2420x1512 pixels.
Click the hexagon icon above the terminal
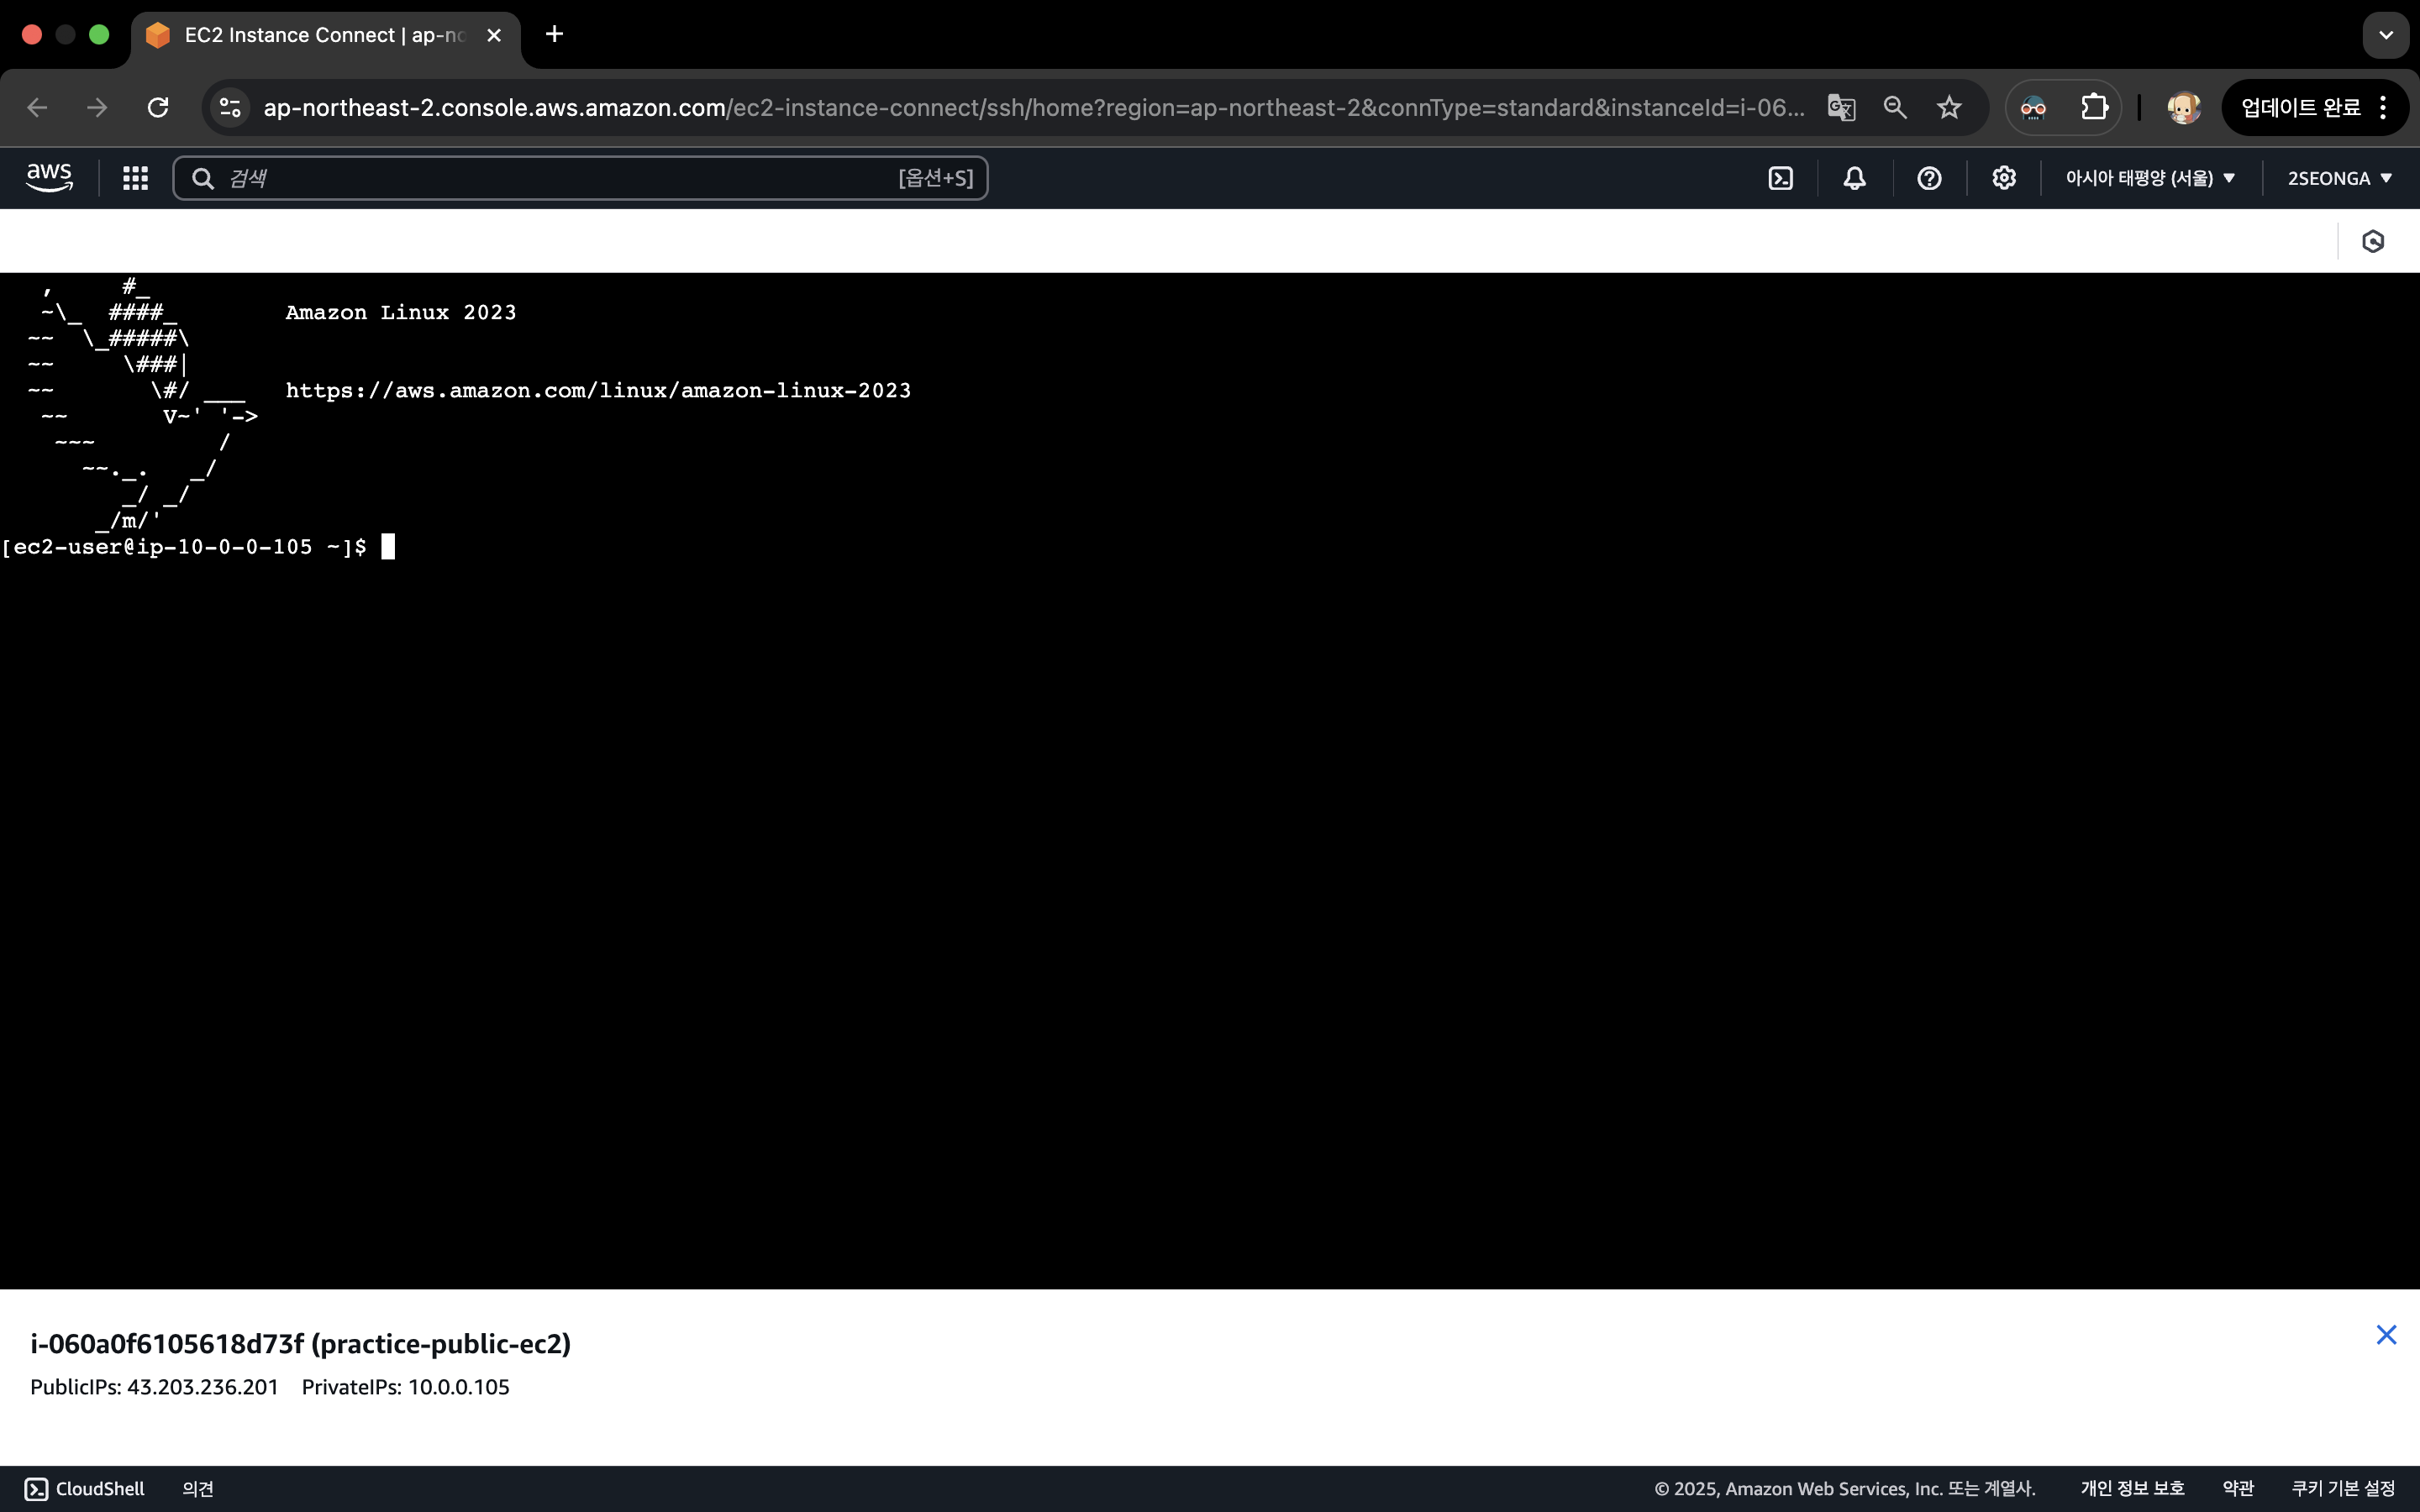coord(2372,241)
